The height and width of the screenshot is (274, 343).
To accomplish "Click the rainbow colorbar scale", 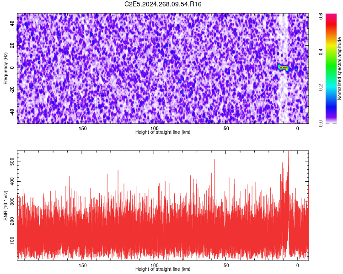I will 331,68.
